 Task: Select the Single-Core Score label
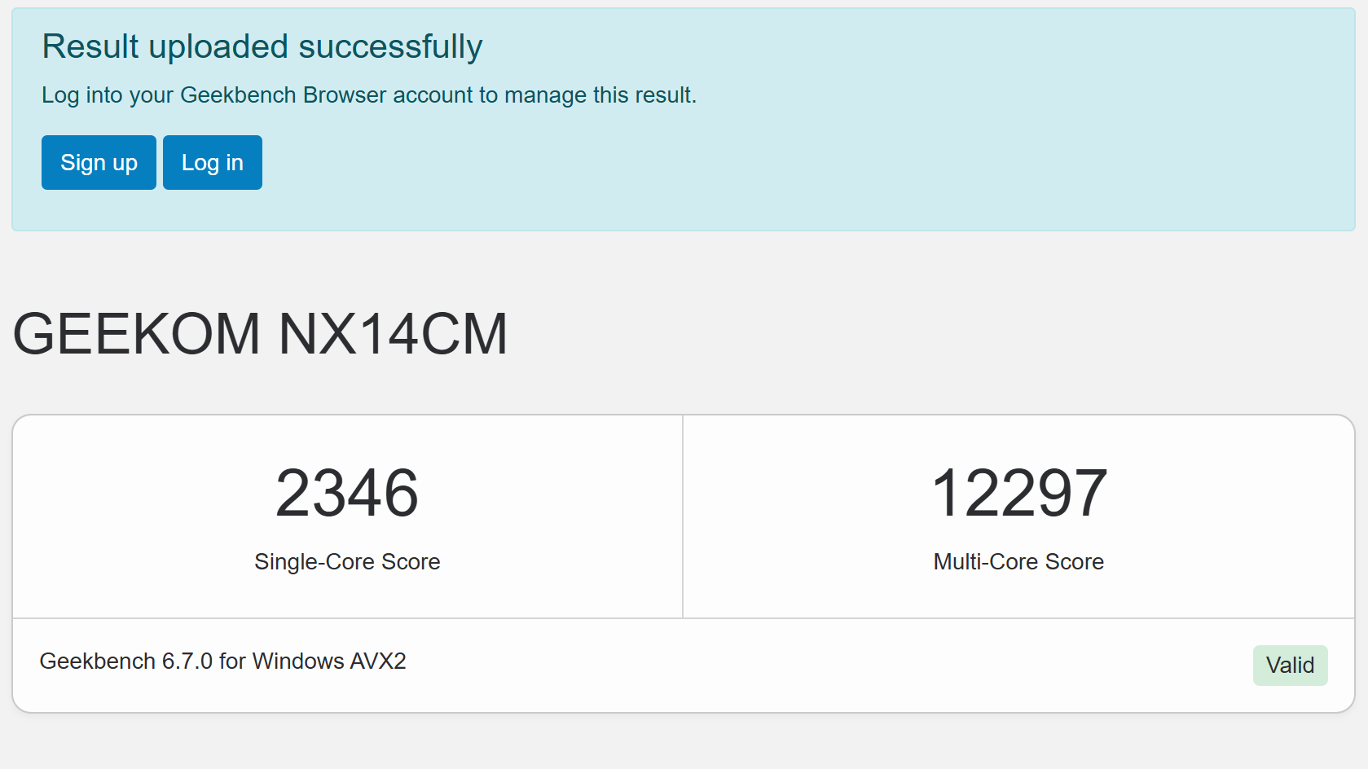(347, 561)
